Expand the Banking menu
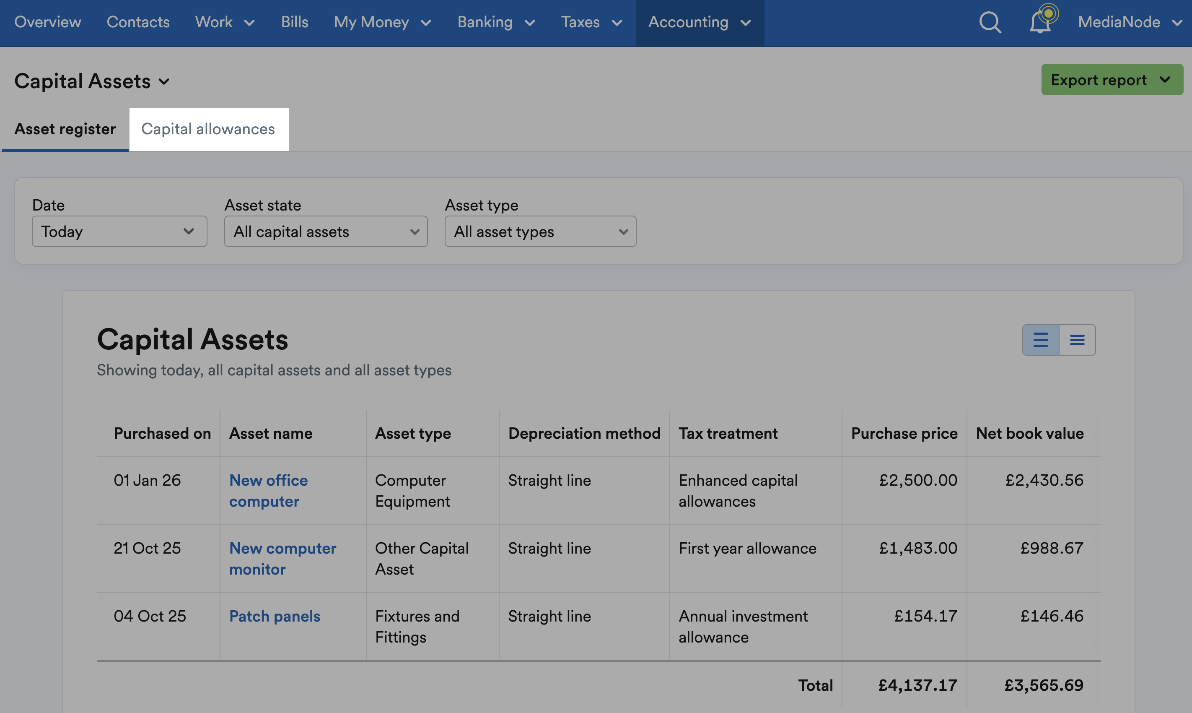 pos(496,23)
